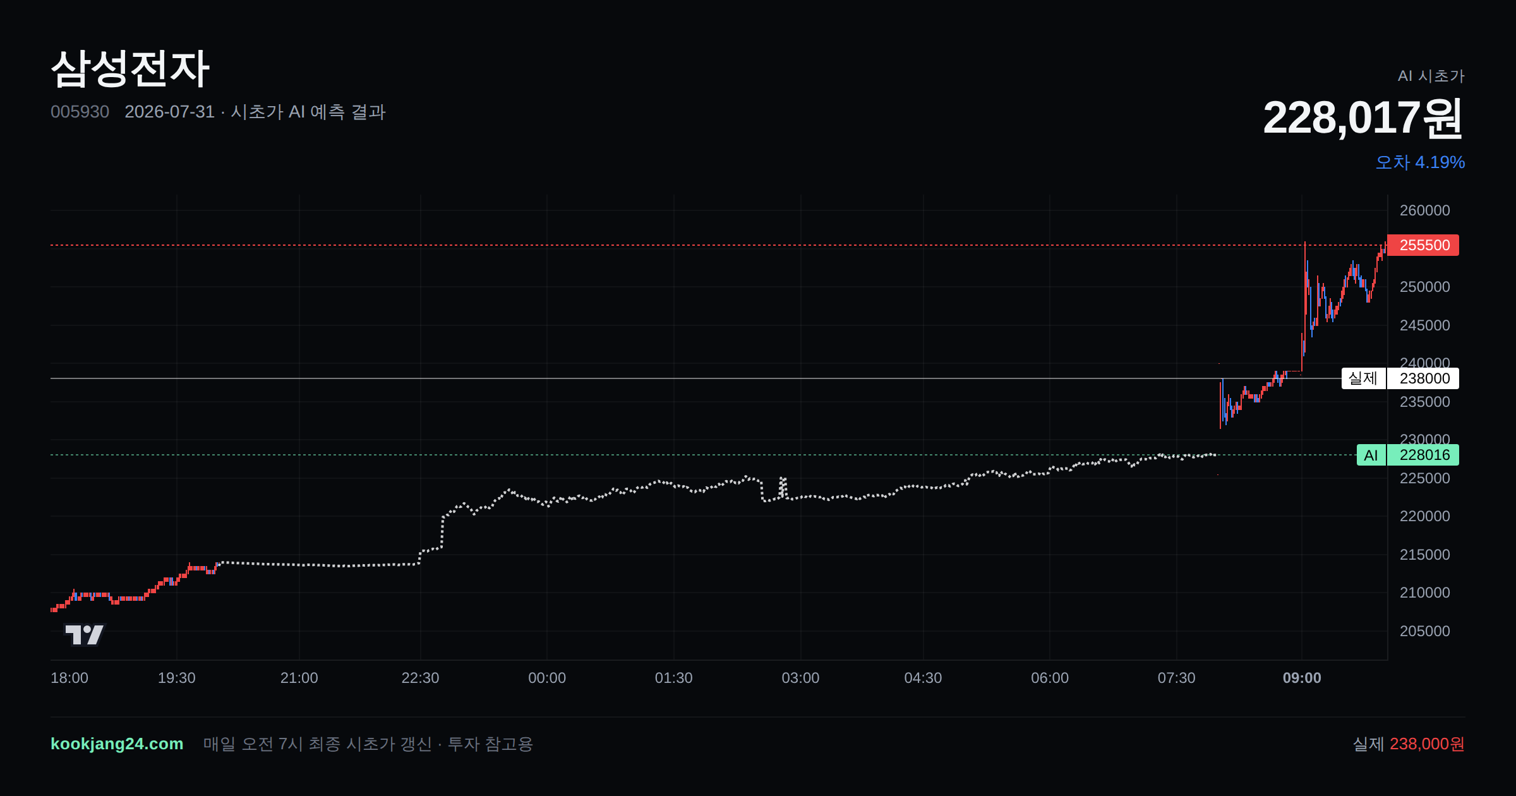Click the 225000 price axis label
This screenshot has height=796, width=1516.
pos(1425,478)
